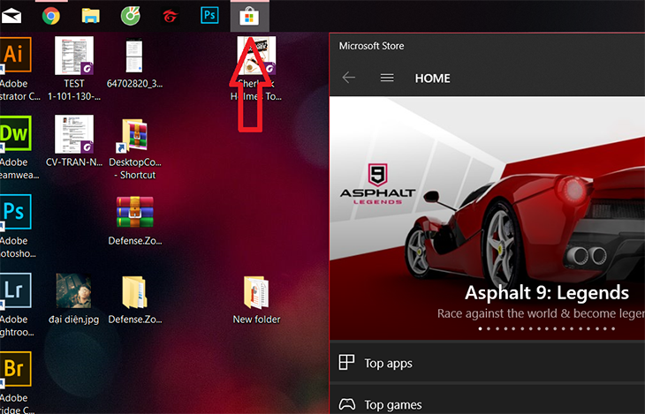The image size is (645, 414).
Task: Open File Explorer from the taskbar
Action: pos(90,17)
